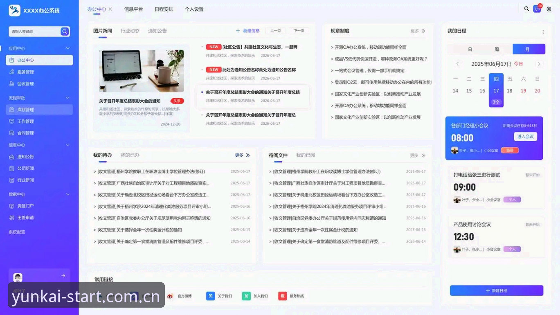
Task: Switch the calendar to 日 view
Action: [x=470, y=49]
